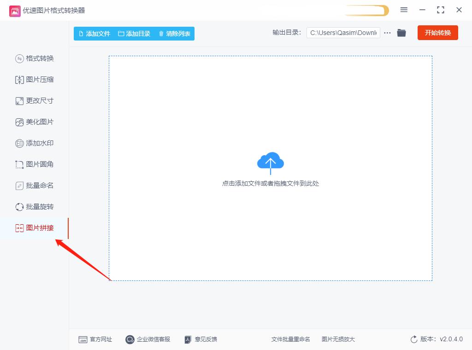472x350 pixels.
Task: Click the 开始转换 start conversion button
Action: point(437,33)
